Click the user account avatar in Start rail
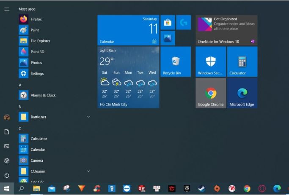 point(7,117)
